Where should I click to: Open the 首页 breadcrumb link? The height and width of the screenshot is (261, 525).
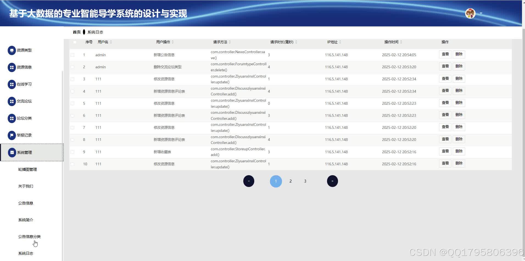tap(76, 32)
